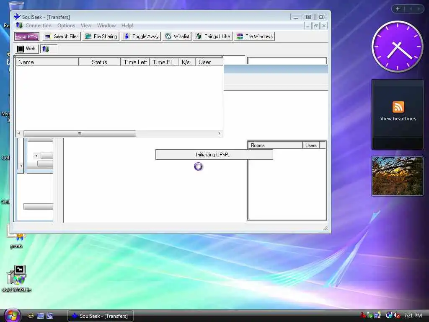Click Tile Windows button

254,36
